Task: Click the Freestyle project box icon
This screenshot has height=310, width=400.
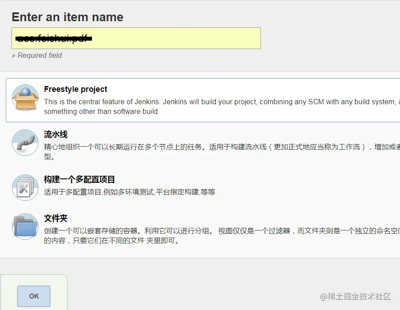Action: [25, 98]
